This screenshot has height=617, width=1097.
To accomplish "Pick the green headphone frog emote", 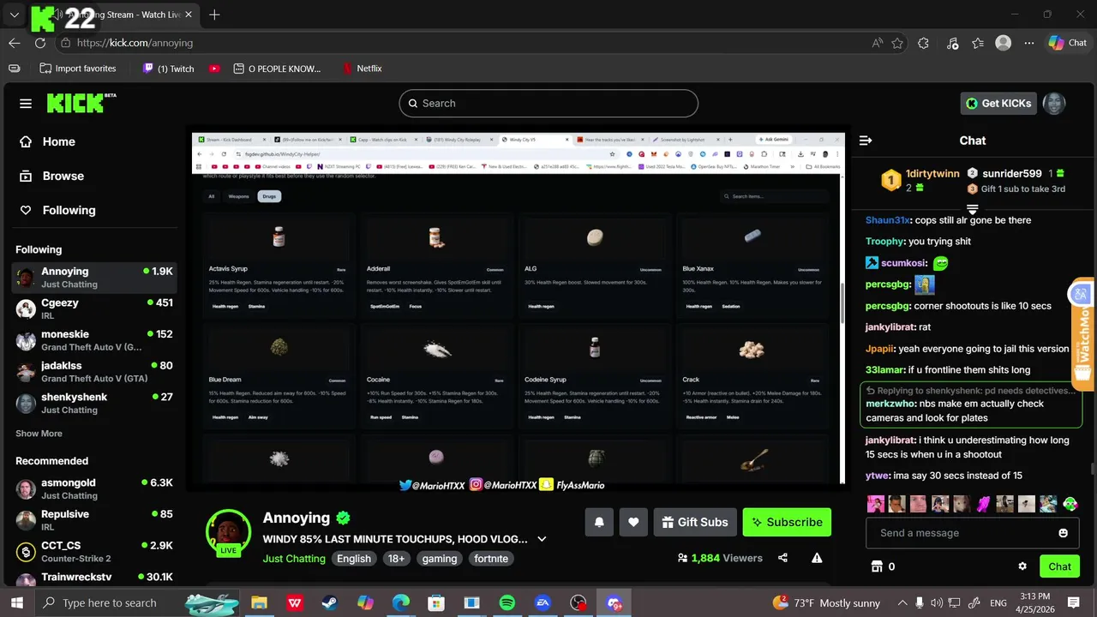I will [1070, 504].
